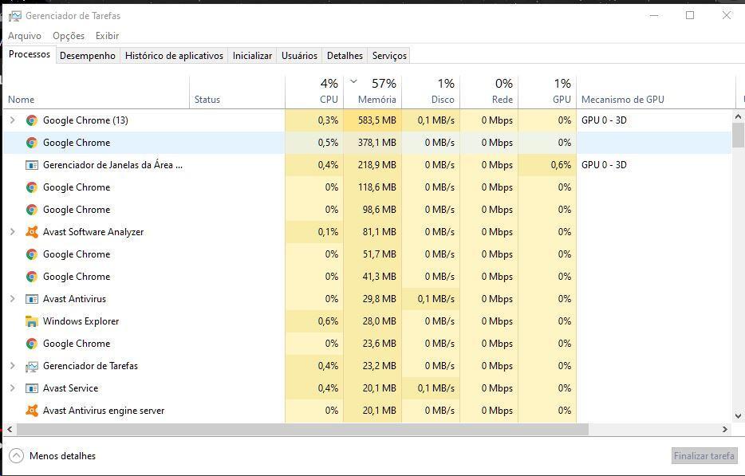This screenshot has height=476, width=745.
Task: Open the Opções menu
Action: tap(69, 36)
